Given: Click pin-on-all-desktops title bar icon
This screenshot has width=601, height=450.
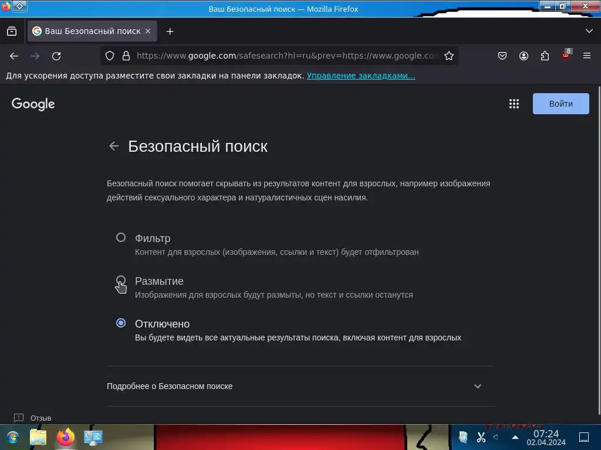Looking at the screenshot, I should tap(19, 6).
